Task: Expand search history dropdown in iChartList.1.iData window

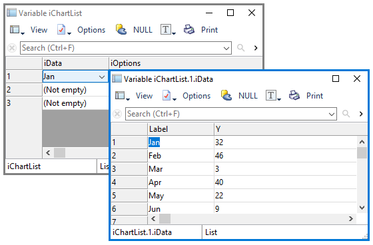Action: pos(332,114)
